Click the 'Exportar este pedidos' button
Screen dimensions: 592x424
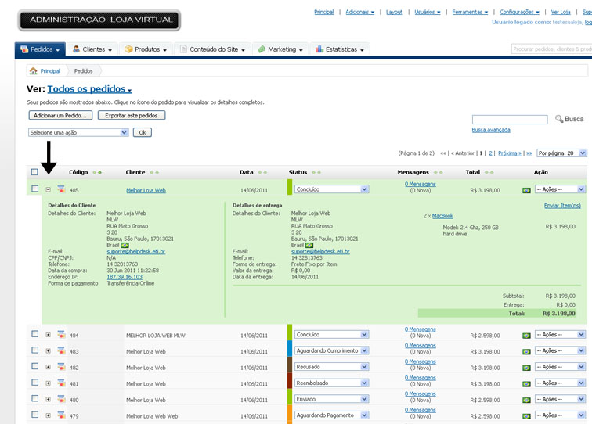point(132,116)
